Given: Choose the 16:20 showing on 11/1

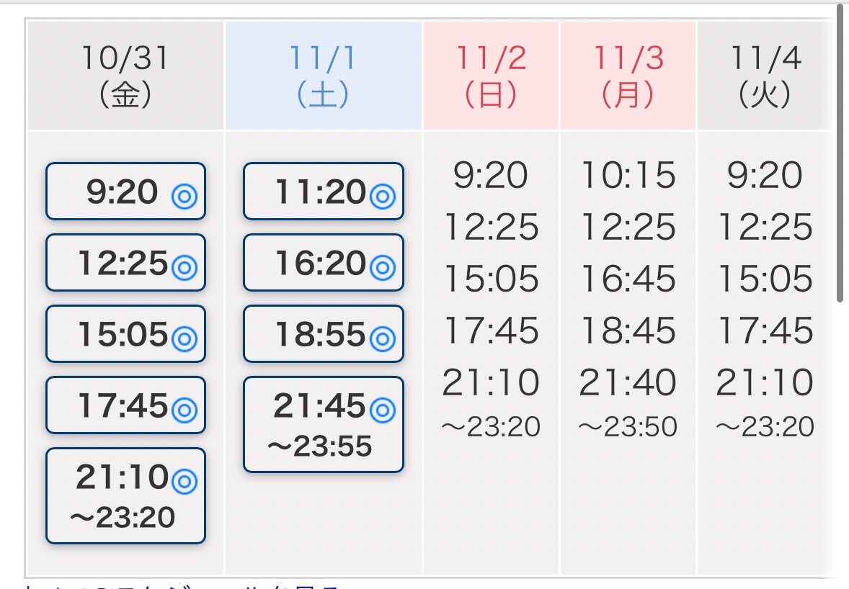Looking at the screenshot, I should [323, 263].
